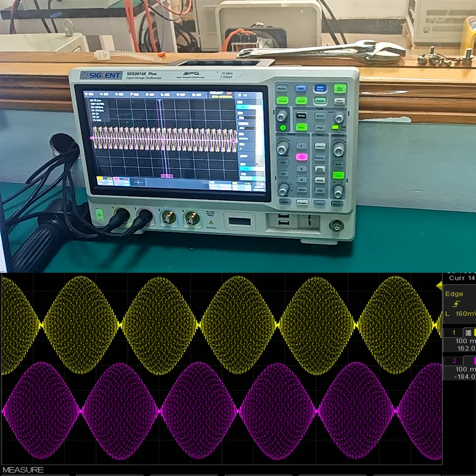The width and height of the screenshot is (476, 476).
Task: Tap the pink channel 2 info box on screen
Action: pyautogui.click(x=121, y=181)
